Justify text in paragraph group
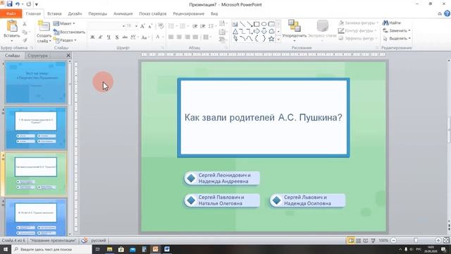This screenshot has height=254, width=451. point(195,37)
